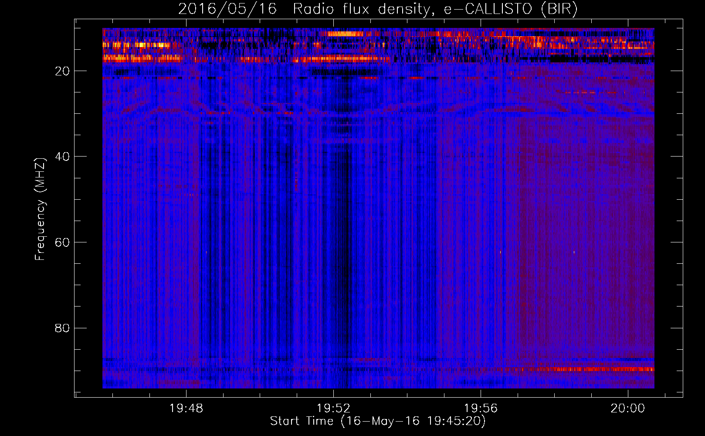The width and height of the screenshot is (705, 436).
Task: Click the '40' frequency tick label
Action: point(63,157)
